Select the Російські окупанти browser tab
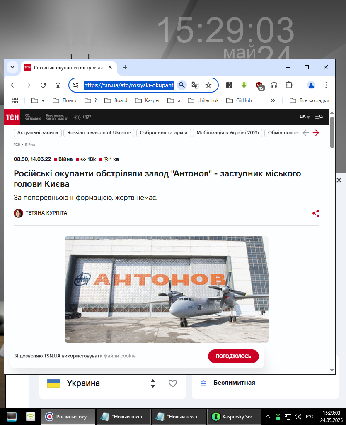 click(69, 68)
